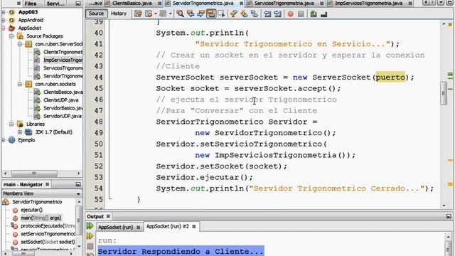Switch to Source view
Screen dimensions: 455x256
[96, 14]
